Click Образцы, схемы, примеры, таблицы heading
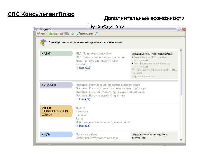The width and height of the screenshot is (205, 154). click(x=152, y=54)
